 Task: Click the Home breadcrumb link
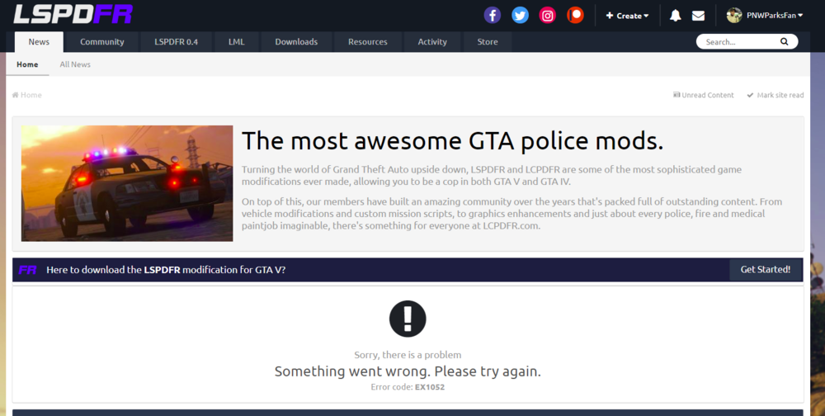pos(27,95)
